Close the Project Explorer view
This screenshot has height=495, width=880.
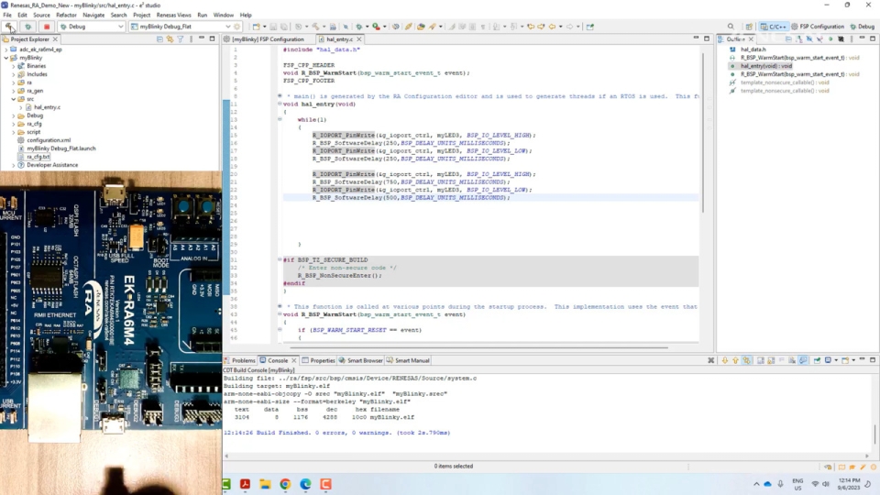(x=55, y=39)
